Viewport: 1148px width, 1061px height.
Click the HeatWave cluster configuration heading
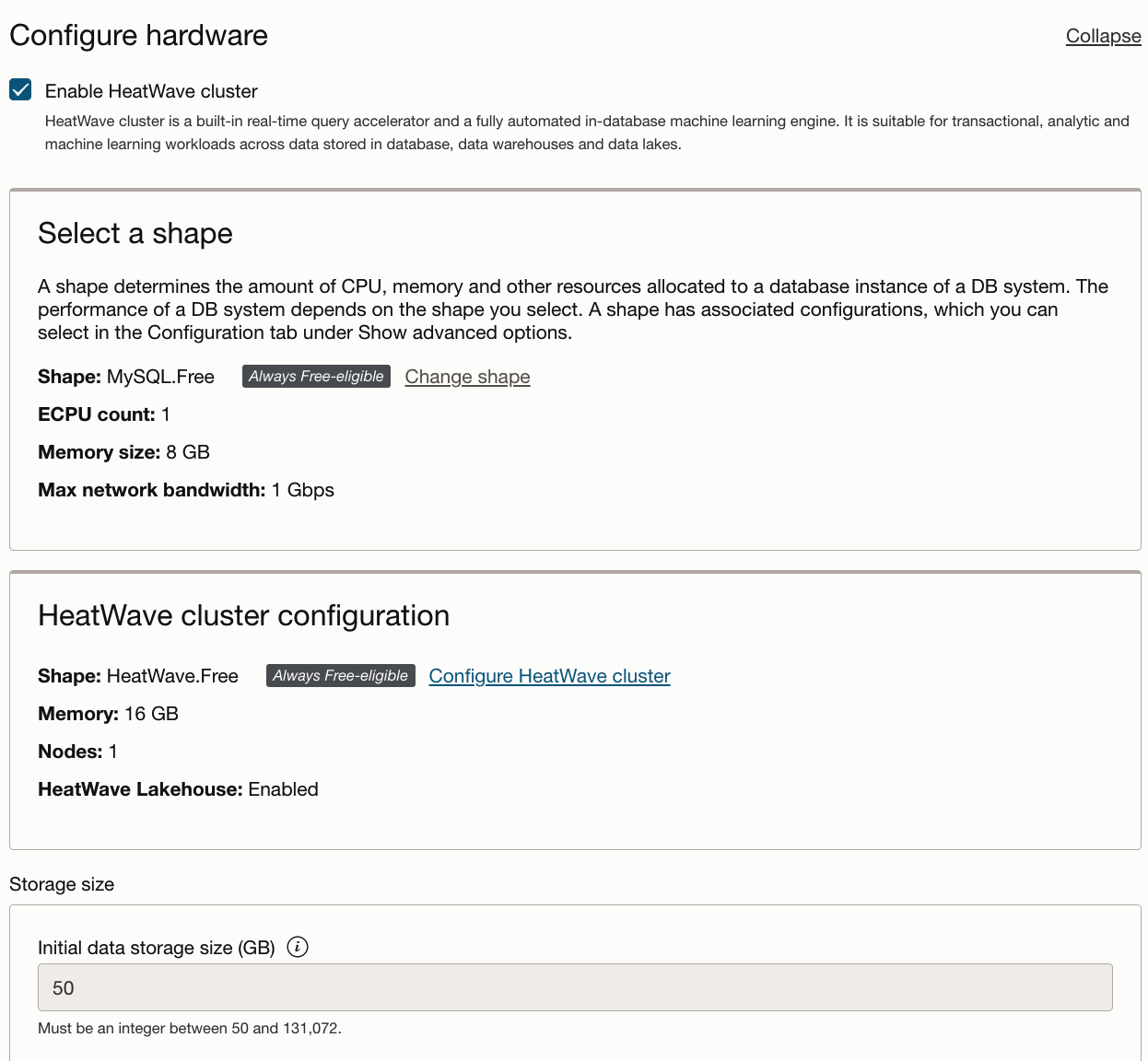[x=243, y=616]
